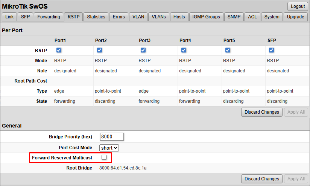Click Port3 'edge' type text
This screenshot has width=310, height=186.
tap(144, 91)
